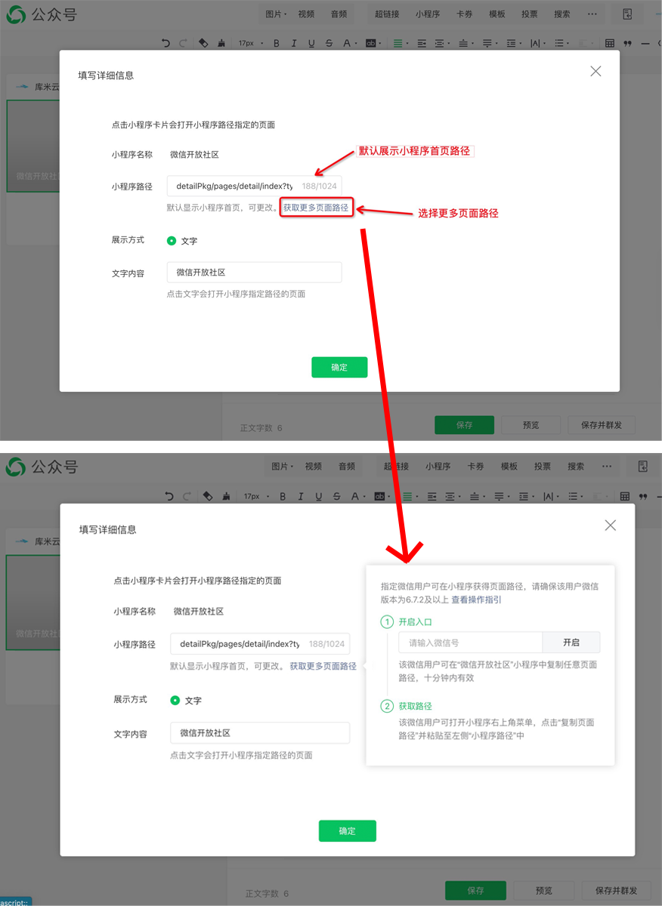Screen dimensions: 662x906
Task: Click the import document icon in lower header
Action: tap(643, 467)
